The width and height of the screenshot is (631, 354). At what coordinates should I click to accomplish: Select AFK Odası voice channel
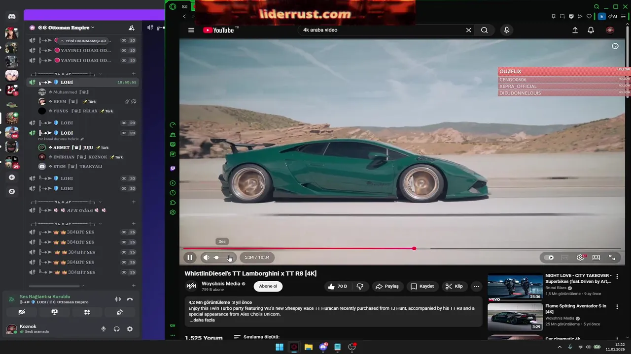click(83, 210)
